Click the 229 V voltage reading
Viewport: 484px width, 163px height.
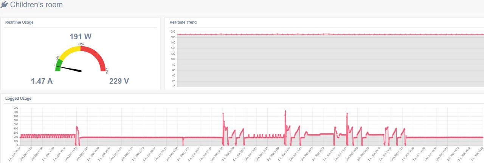click(119, 81)
